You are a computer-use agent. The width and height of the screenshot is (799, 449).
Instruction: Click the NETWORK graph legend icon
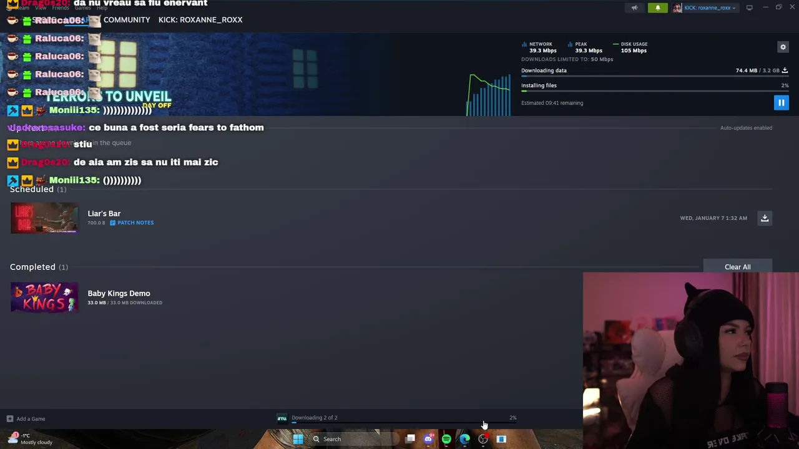[524, 44]
